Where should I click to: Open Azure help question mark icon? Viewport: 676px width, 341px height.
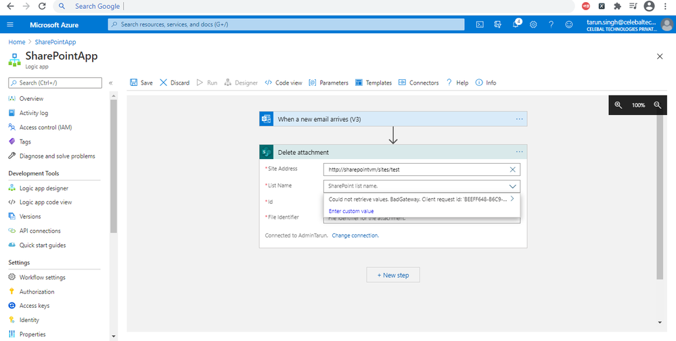[551, 24]
